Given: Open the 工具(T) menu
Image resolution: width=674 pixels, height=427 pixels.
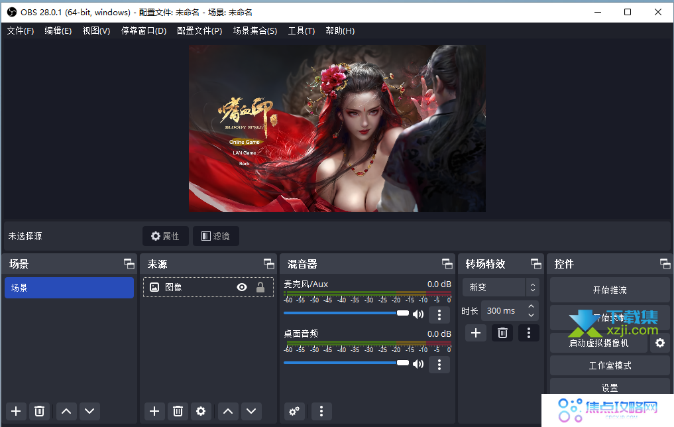Looking at the screenshot, I should pyautogui.click(x=302, y=31).
